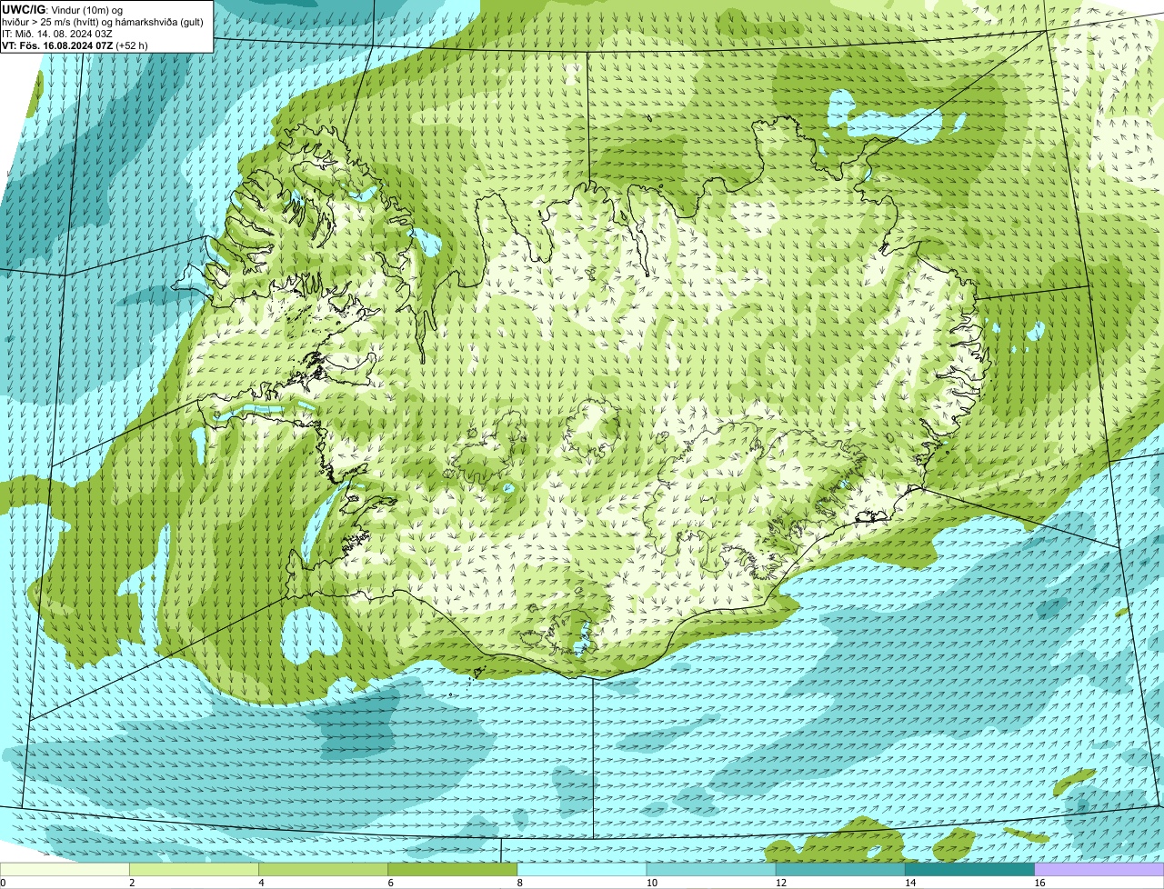Select the 14–16 m/s dark teal legend swatch

(x=970, y=870)
